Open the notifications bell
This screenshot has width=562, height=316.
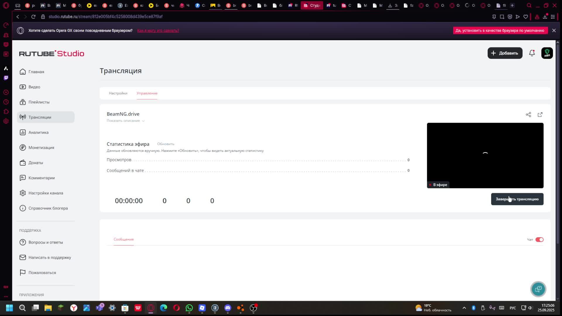click(x=532, y=53)
